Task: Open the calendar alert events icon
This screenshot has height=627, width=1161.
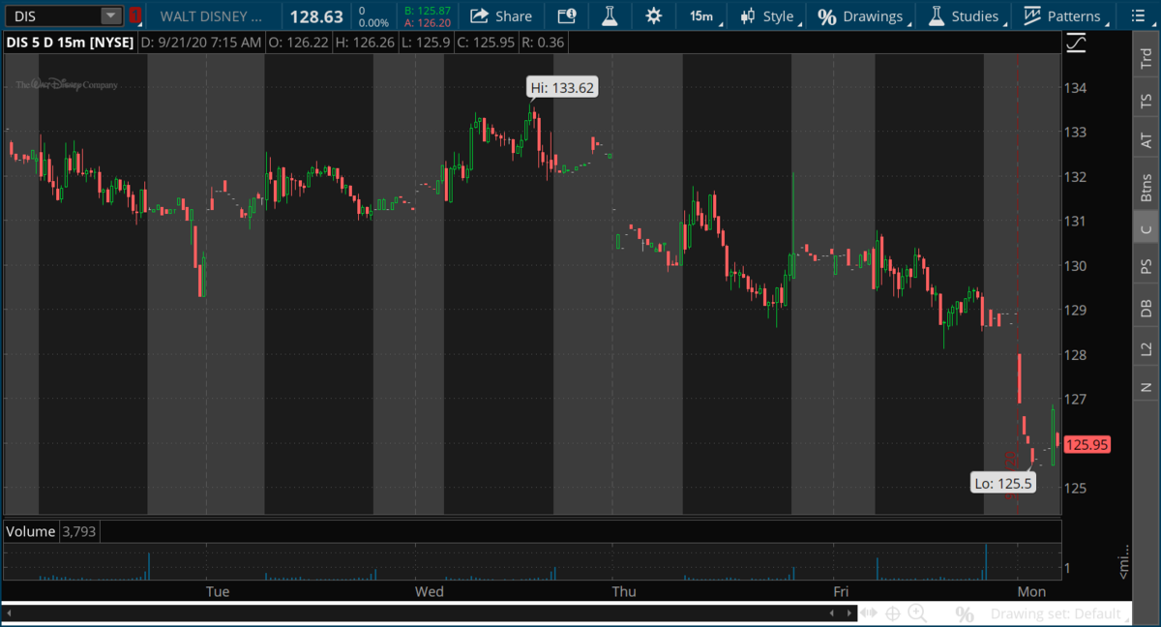Action: point(567,15)
